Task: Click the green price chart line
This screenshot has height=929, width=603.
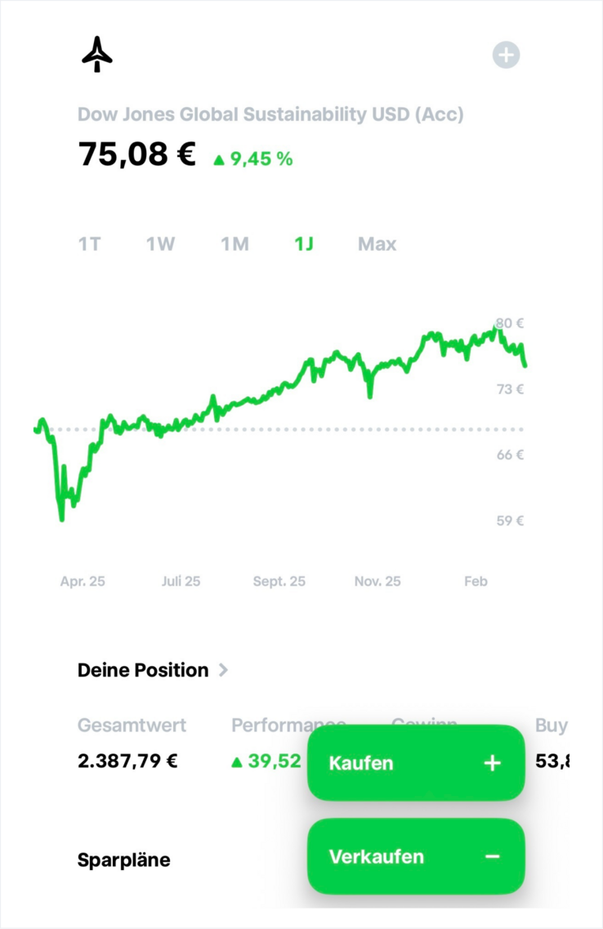Action: (x=270, y=393)
